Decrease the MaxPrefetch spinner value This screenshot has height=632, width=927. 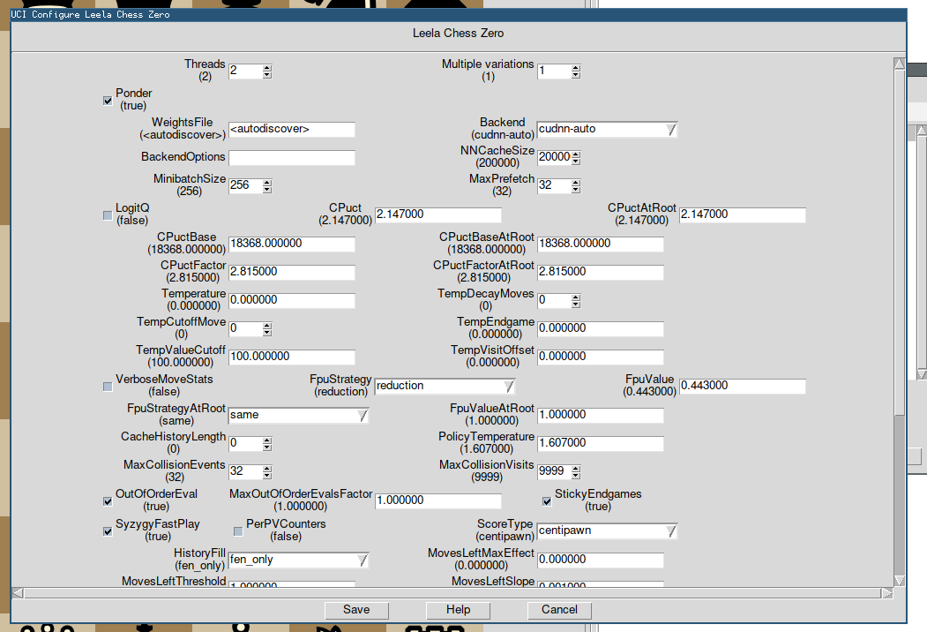576,190
